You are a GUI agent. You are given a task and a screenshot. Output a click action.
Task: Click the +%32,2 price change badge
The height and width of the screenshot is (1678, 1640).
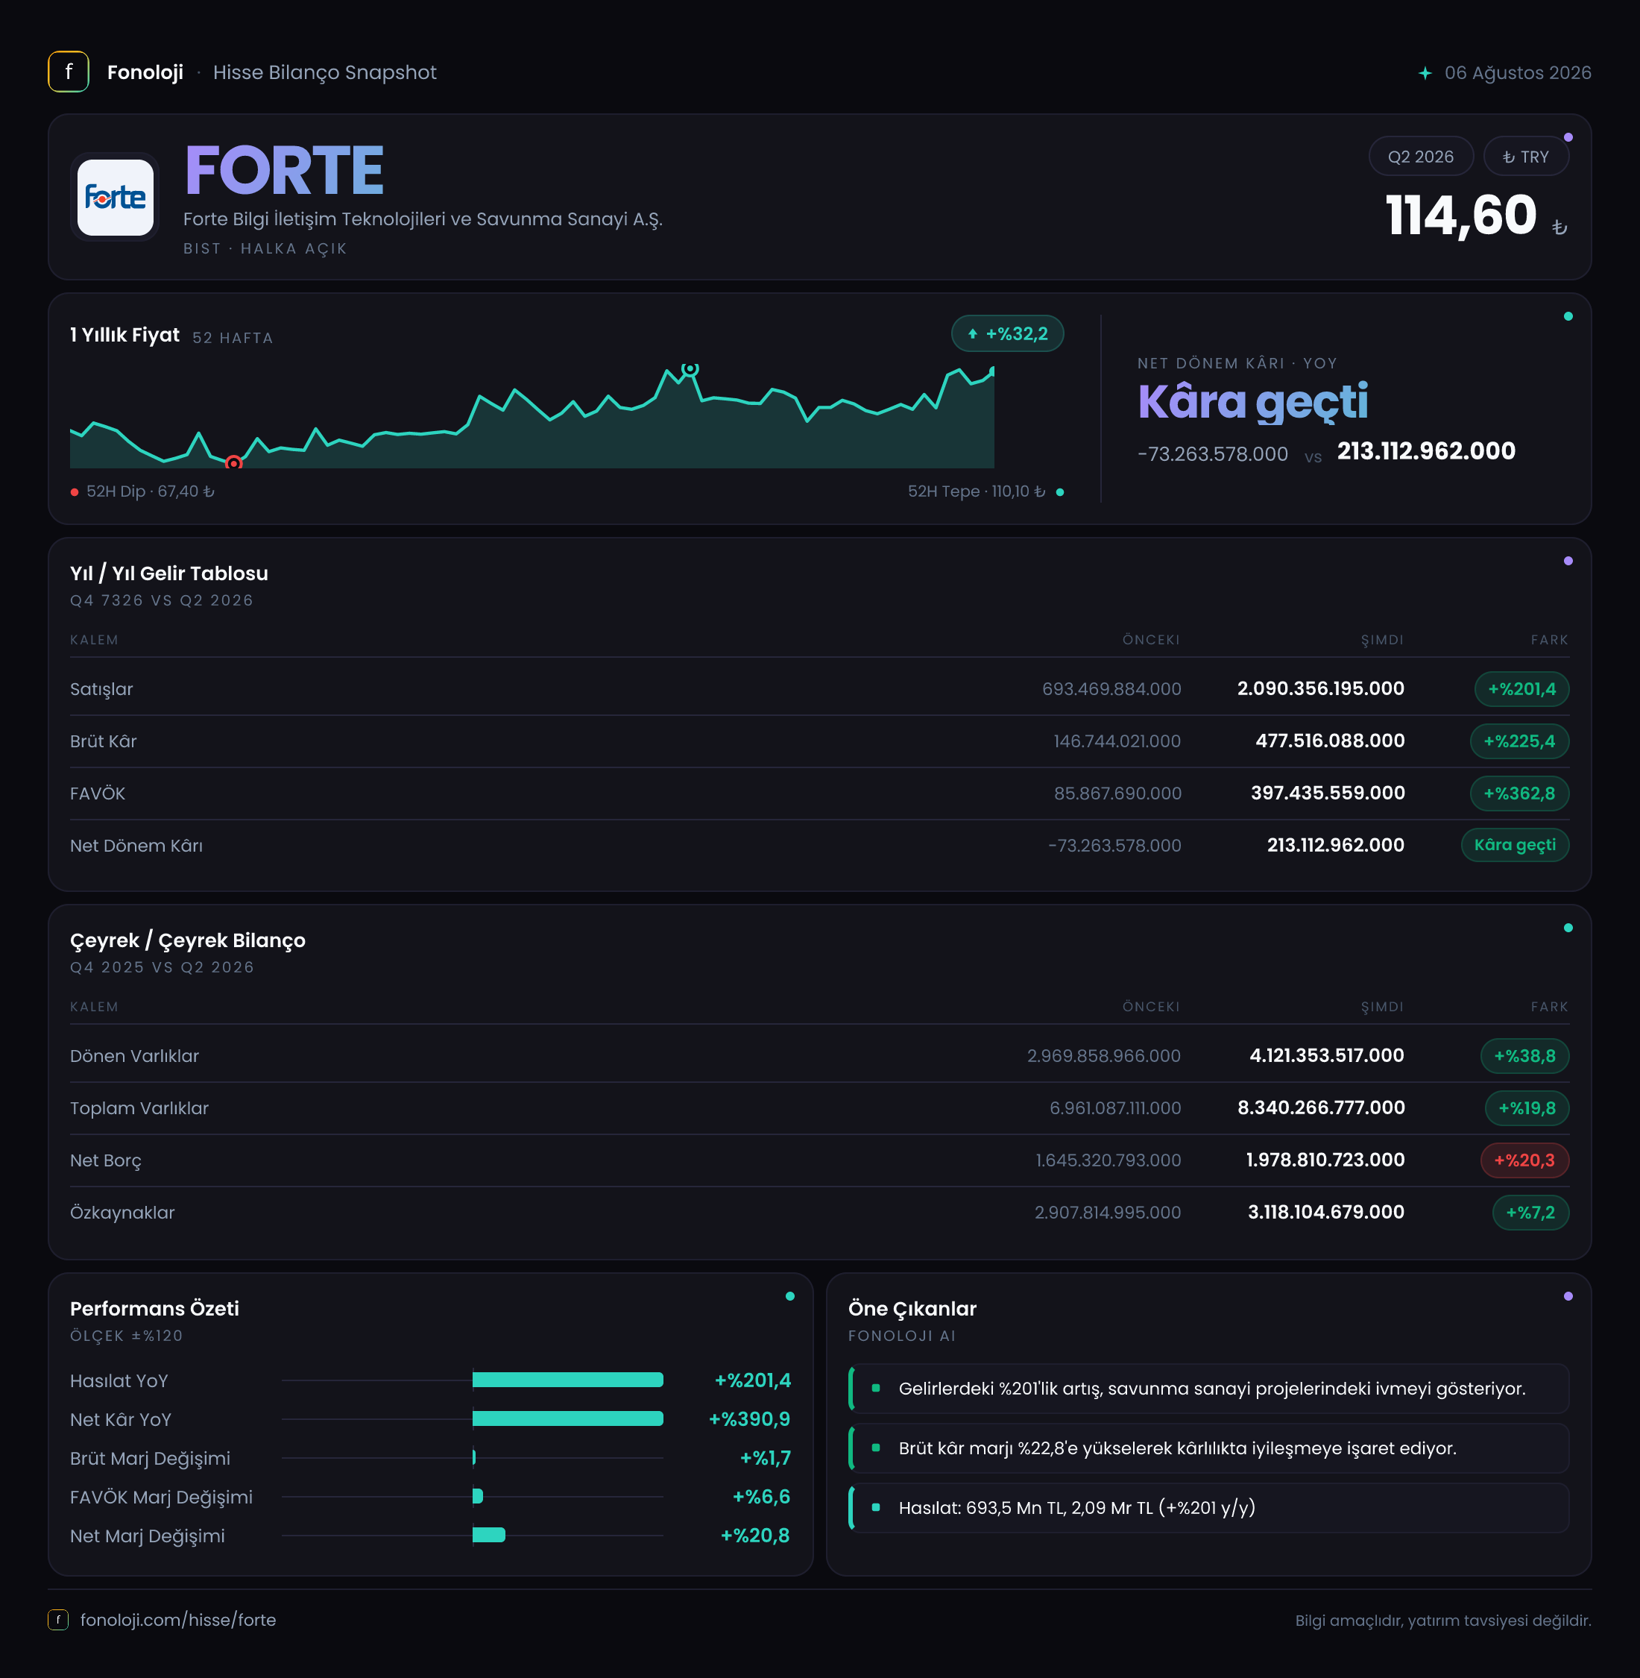click(1007, 333)
